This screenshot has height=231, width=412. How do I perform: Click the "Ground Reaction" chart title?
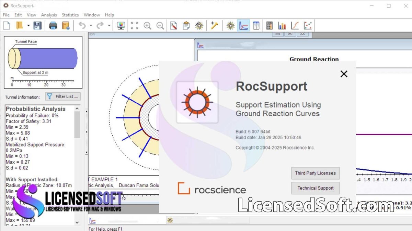[x=314, y=59]
